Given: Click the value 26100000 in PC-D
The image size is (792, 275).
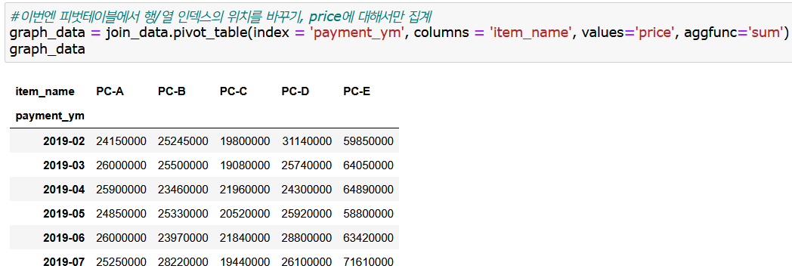Looking at the screenshot, I should pyautogui.click(x=307, y=262).
